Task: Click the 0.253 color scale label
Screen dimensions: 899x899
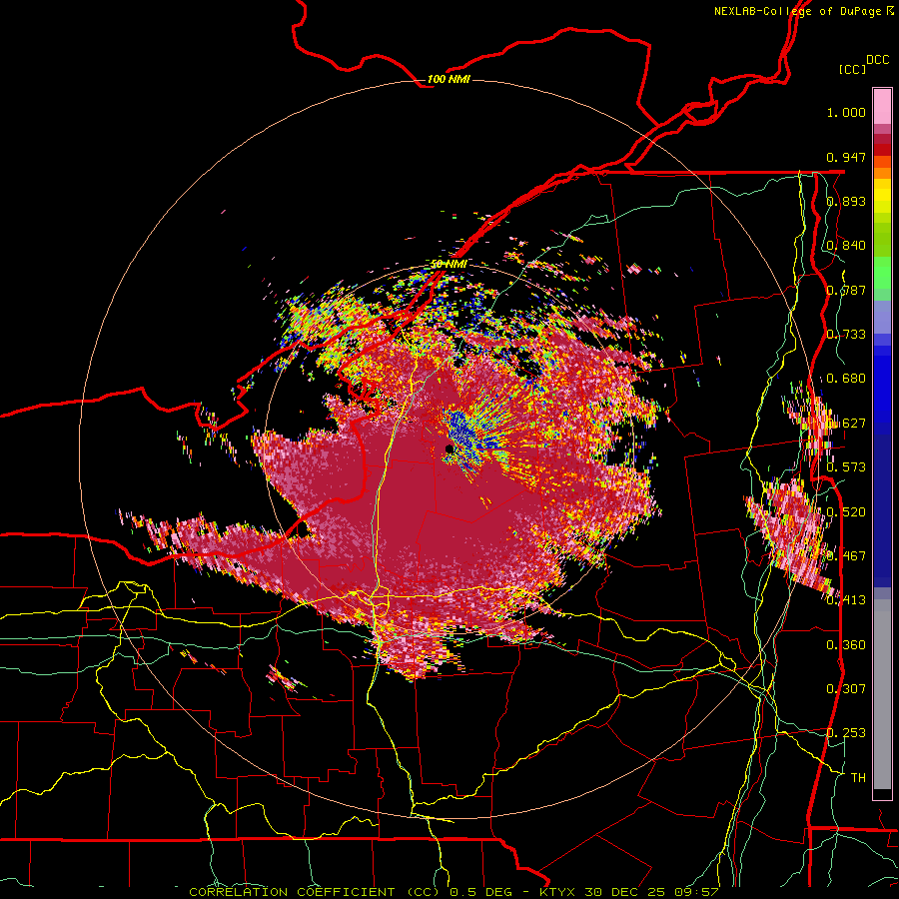Action: [x=846, y=733]
